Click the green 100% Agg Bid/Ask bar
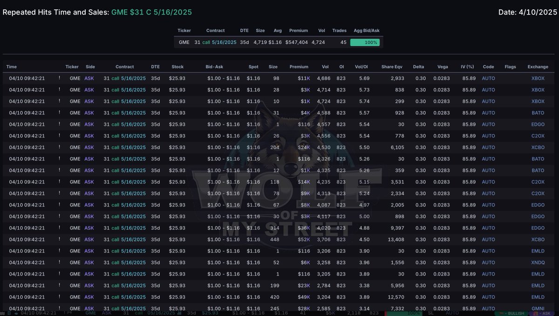559x316 pixels. click(x=365, y=42)
